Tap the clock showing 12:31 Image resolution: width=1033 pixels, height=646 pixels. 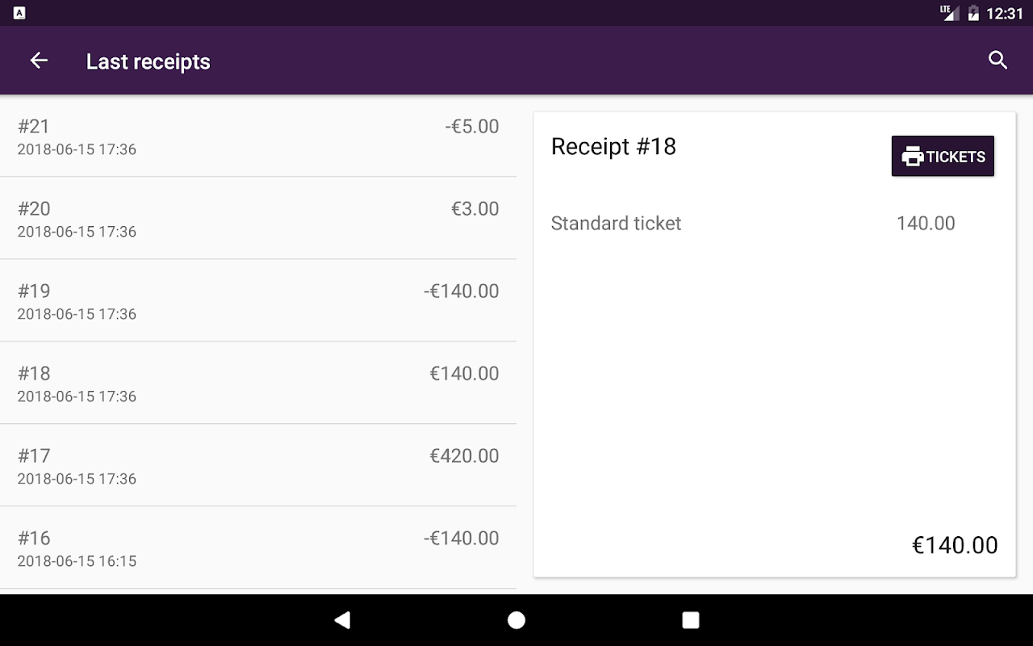(x=1005, y=14)
